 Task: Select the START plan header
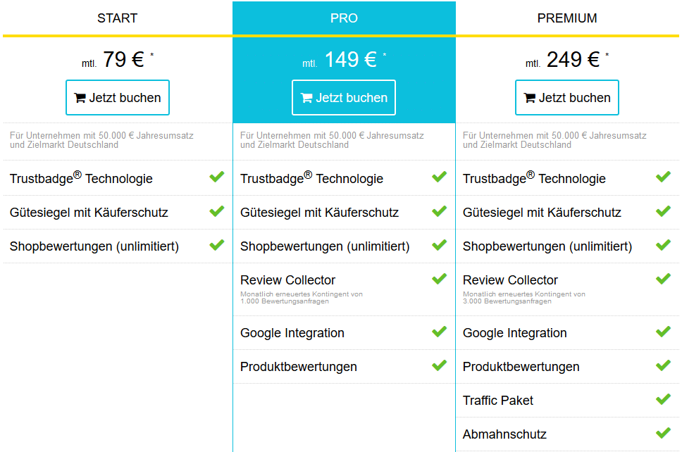coord(118,18)
